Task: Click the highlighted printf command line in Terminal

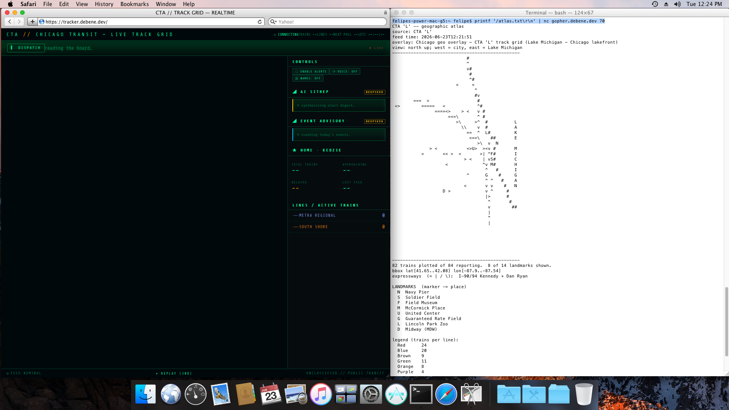Action: [498, 21]
